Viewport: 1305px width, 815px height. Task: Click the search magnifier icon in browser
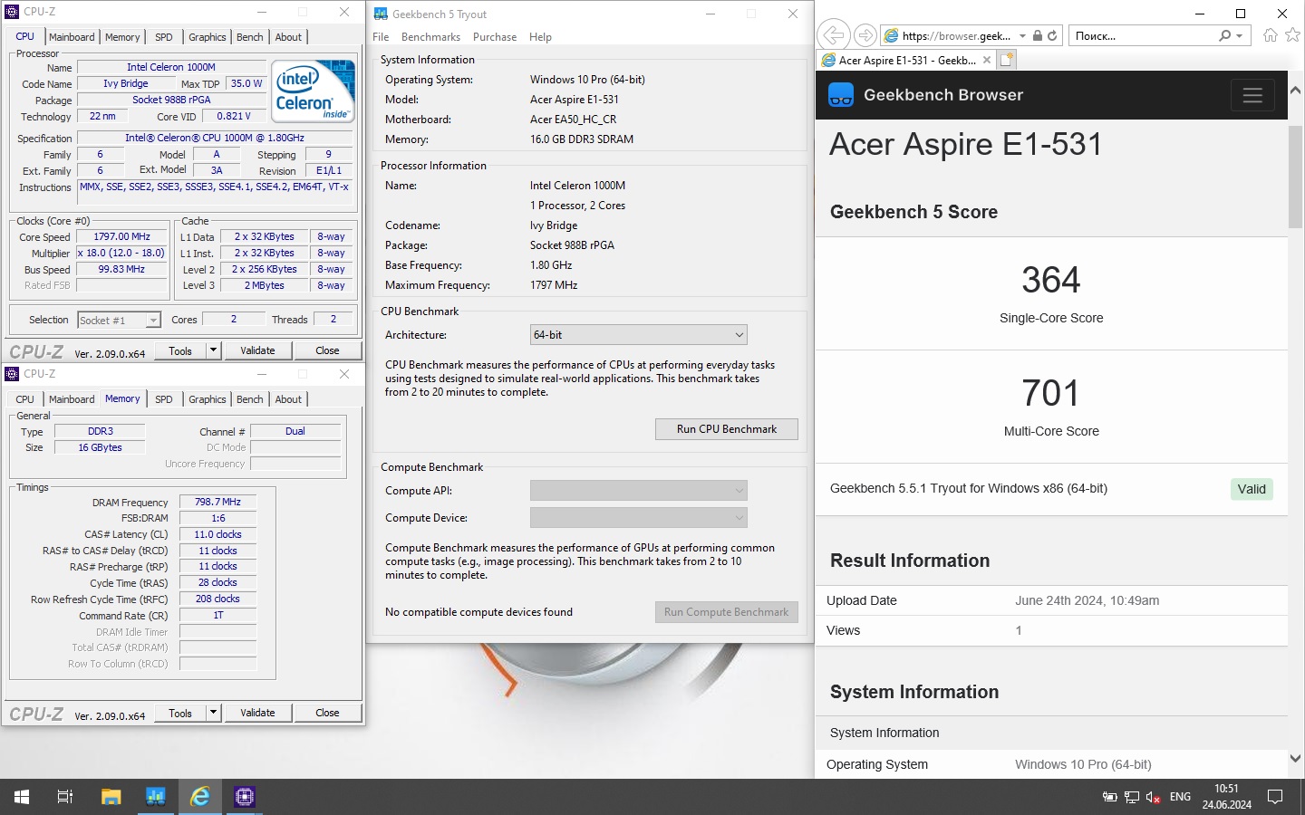[1225, 35]
